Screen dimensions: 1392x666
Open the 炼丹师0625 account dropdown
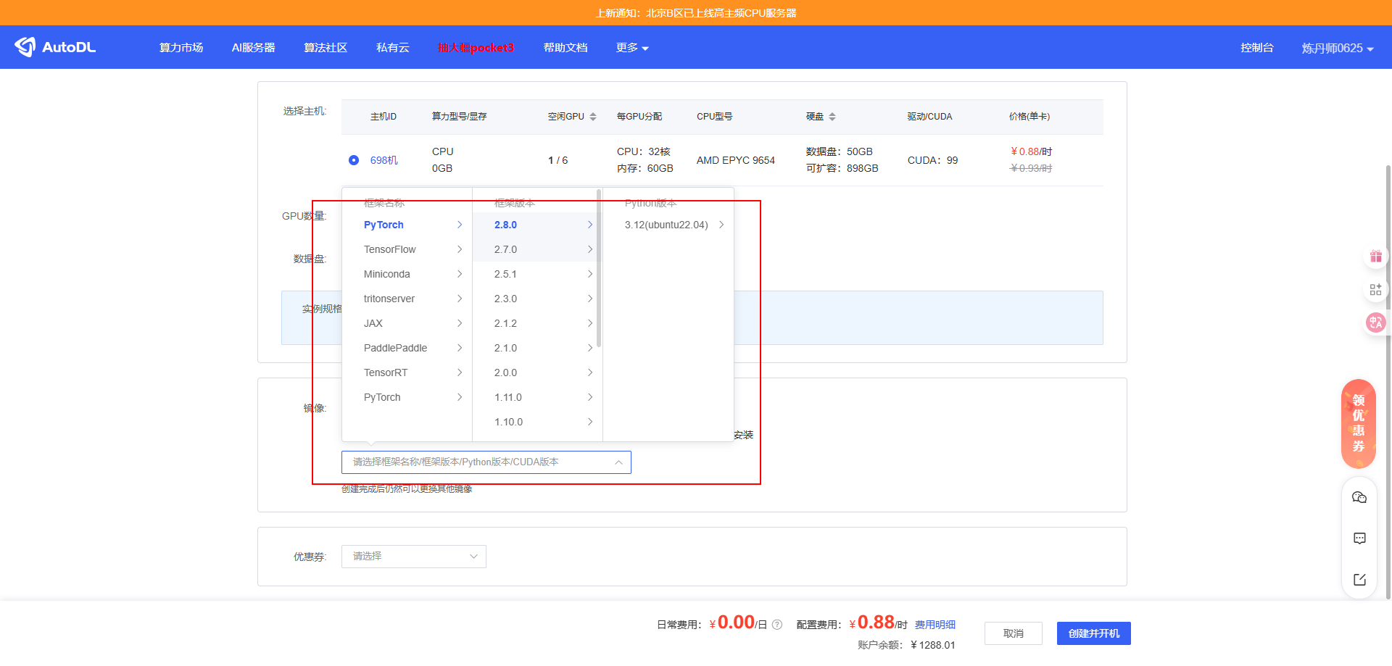(x=1338, y=48)
